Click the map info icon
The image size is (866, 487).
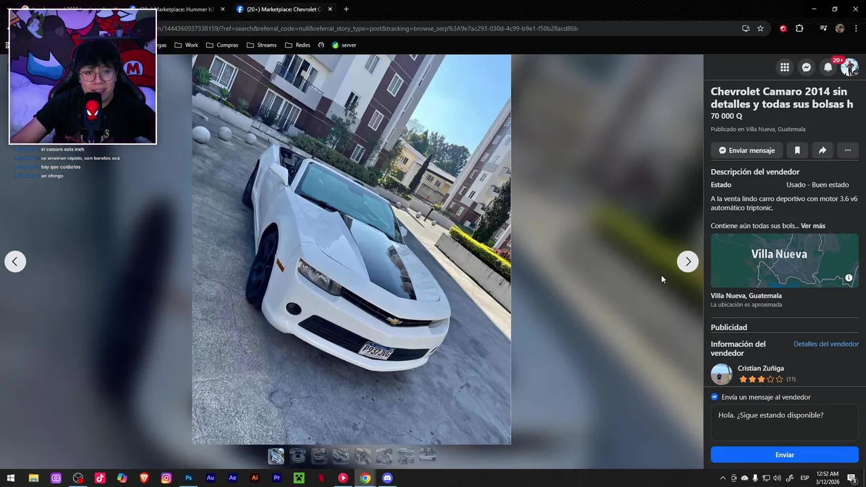click(848, 278)
